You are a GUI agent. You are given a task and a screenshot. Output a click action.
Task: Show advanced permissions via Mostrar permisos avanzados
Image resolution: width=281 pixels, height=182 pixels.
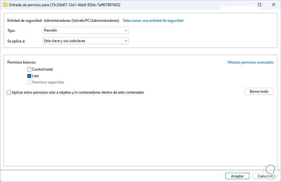pyautogui.click(x=250, y=62)
